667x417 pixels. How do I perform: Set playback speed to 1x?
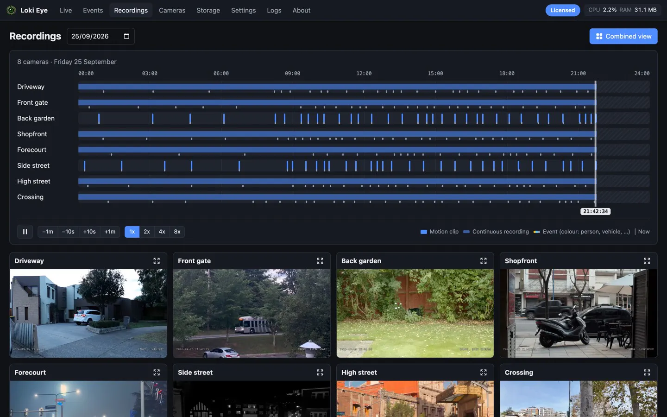click(132, 232)
